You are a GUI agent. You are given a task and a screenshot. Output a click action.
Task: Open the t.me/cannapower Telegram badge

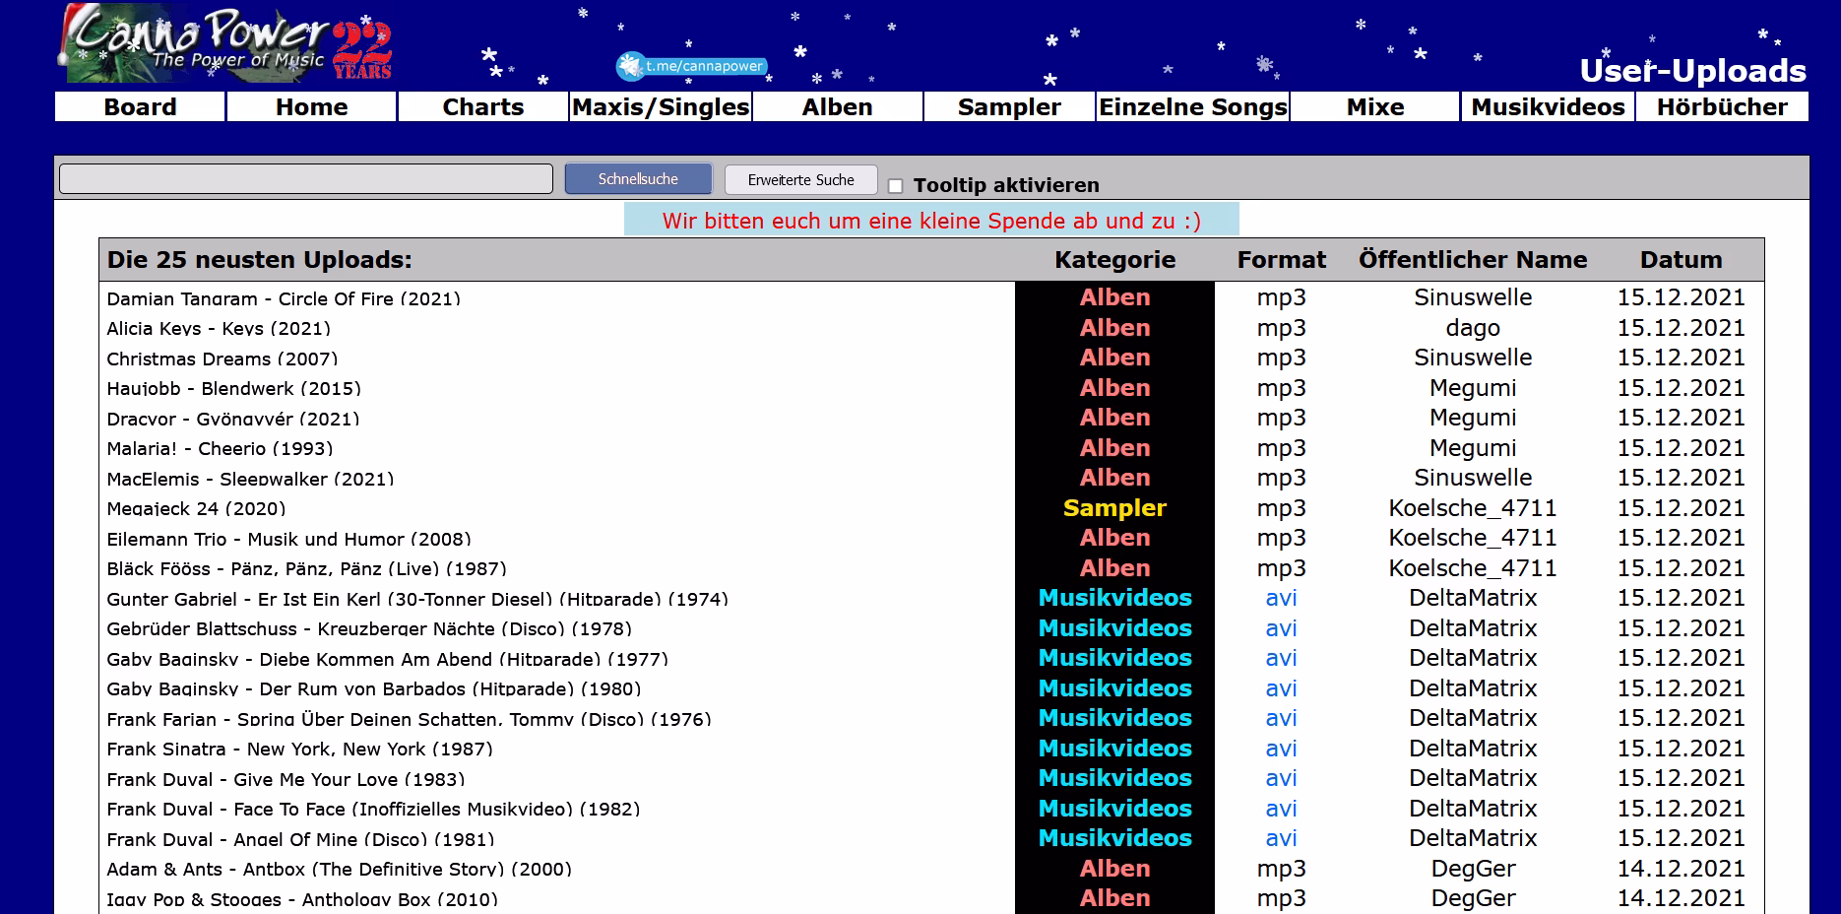[693, 66]
